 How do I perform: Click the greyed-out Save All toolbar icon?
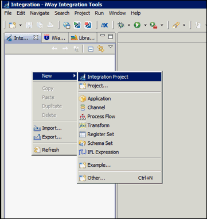[x=40, y=25]
